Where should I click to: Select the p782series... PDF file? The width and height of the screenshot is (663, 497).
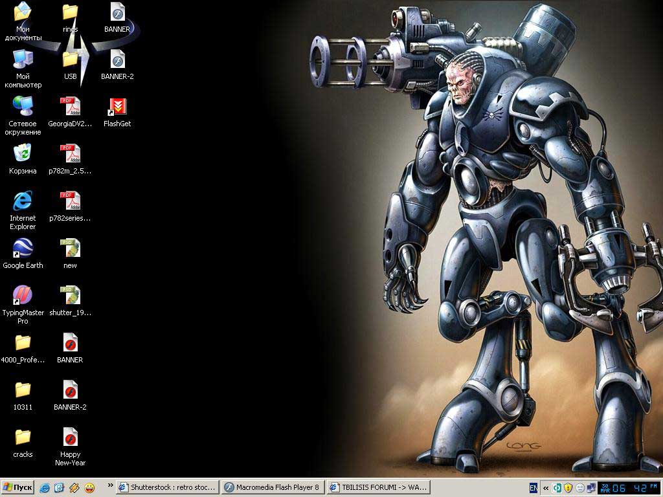pyautogui.click(x=70, y=206)
